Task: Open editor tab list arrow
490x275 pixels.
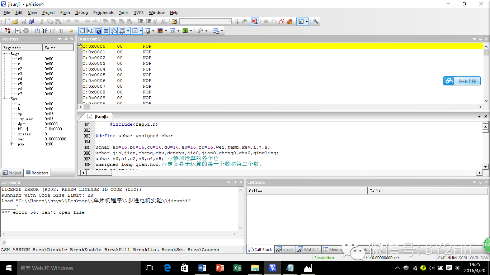Action: click(x=480, y=116)
